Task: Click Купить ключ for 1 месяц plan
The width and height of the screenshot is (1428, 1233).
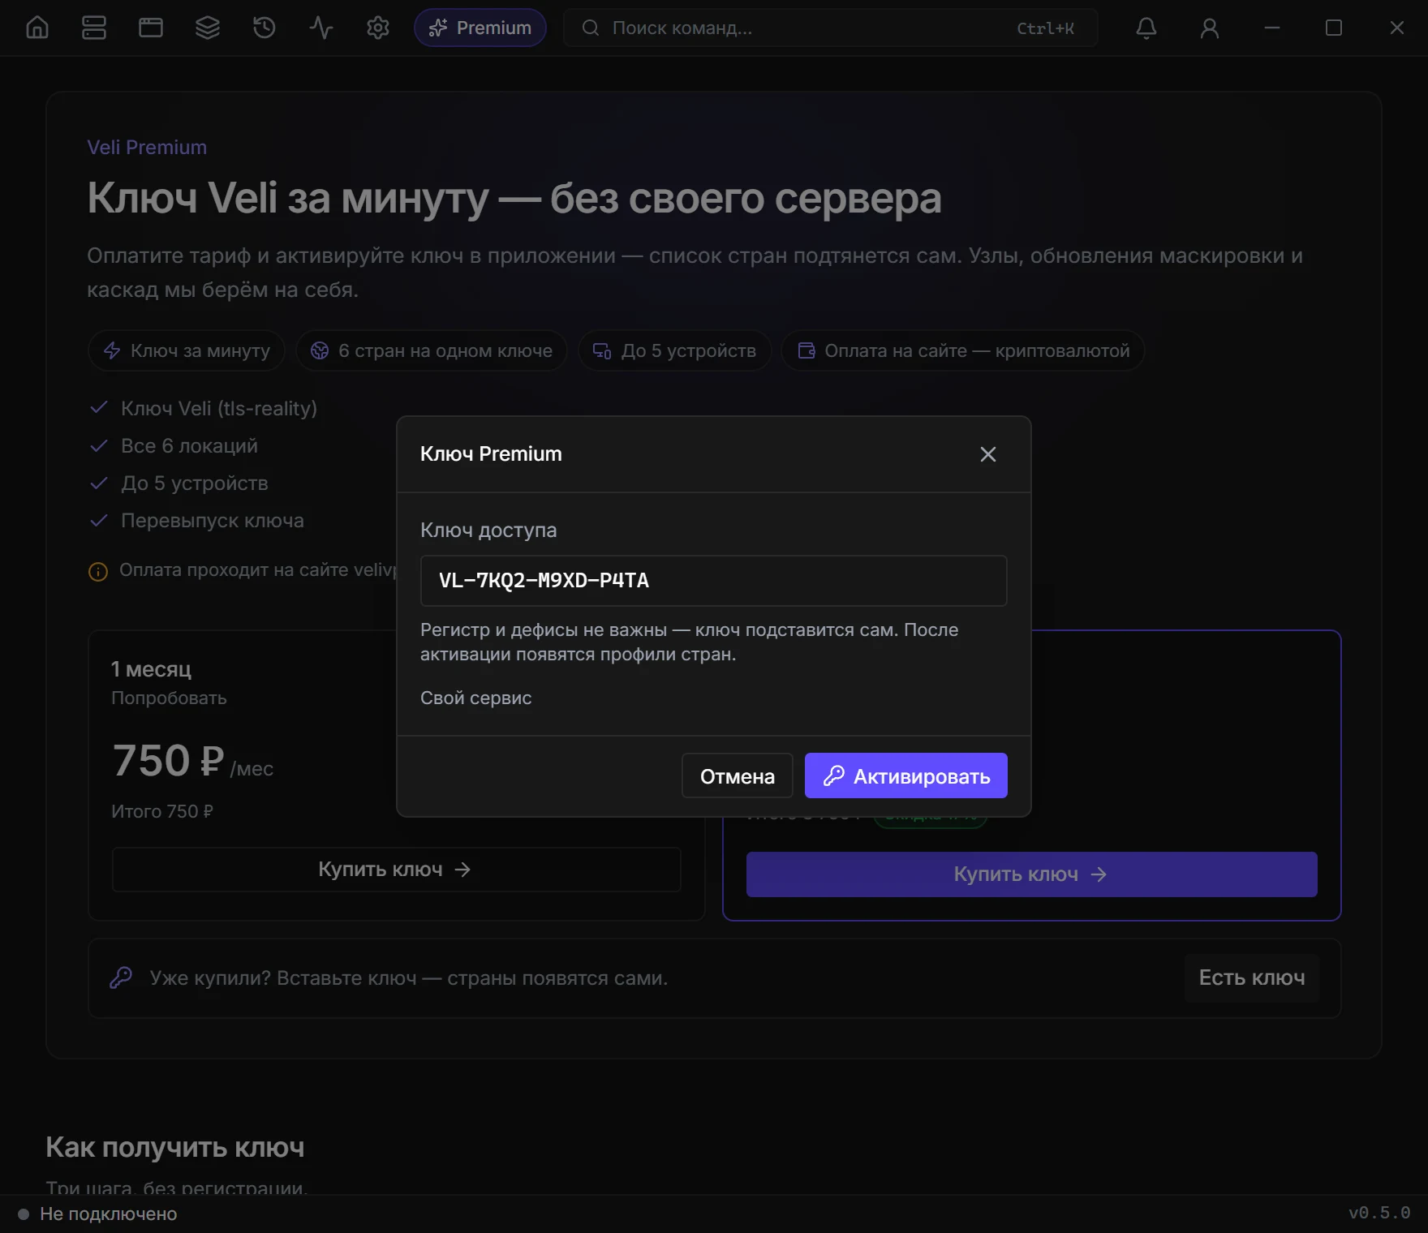Action: pos(396,870)
